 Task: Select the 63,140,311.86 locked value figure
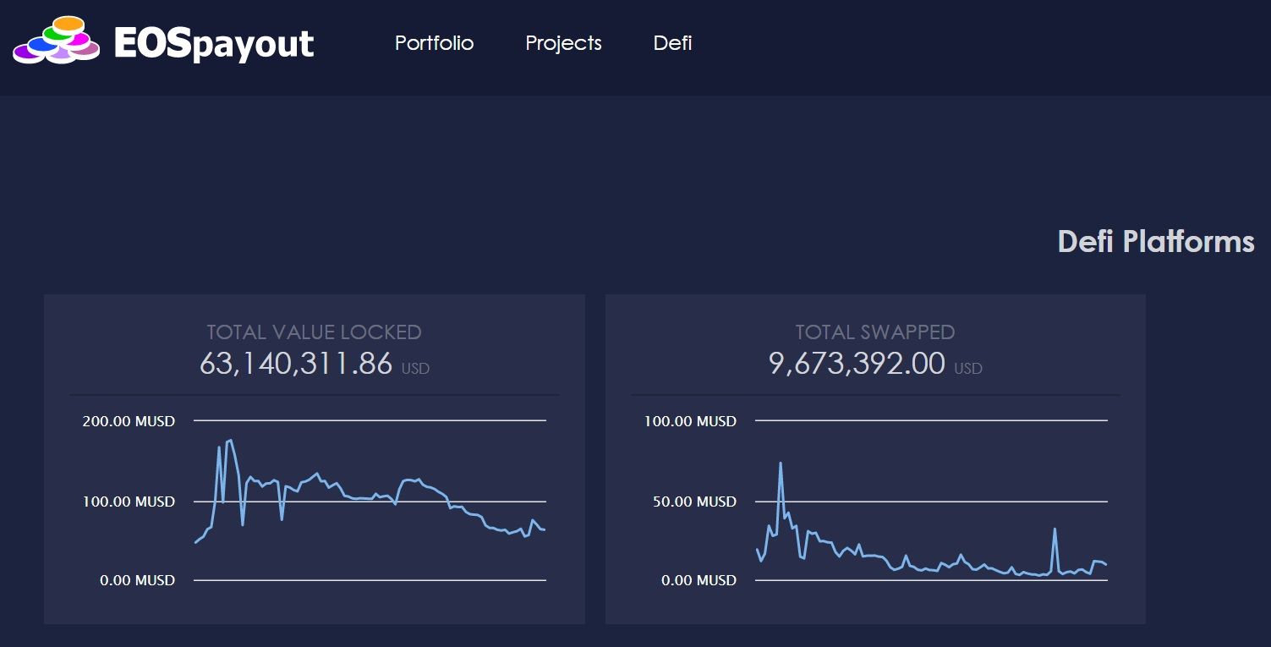(x=296, y=364)
